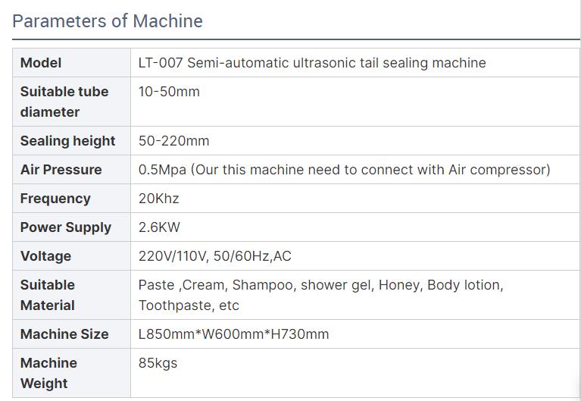Viewport: 581px width, 401px height.
Task: Click the 0.5Mpa air compressor note
Action: tap(345, 170)
